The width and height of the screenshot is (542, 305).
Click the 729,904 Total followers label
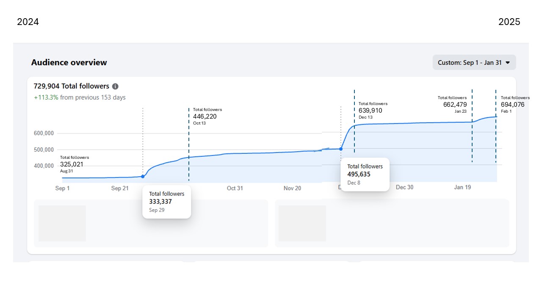click(72, 86)
